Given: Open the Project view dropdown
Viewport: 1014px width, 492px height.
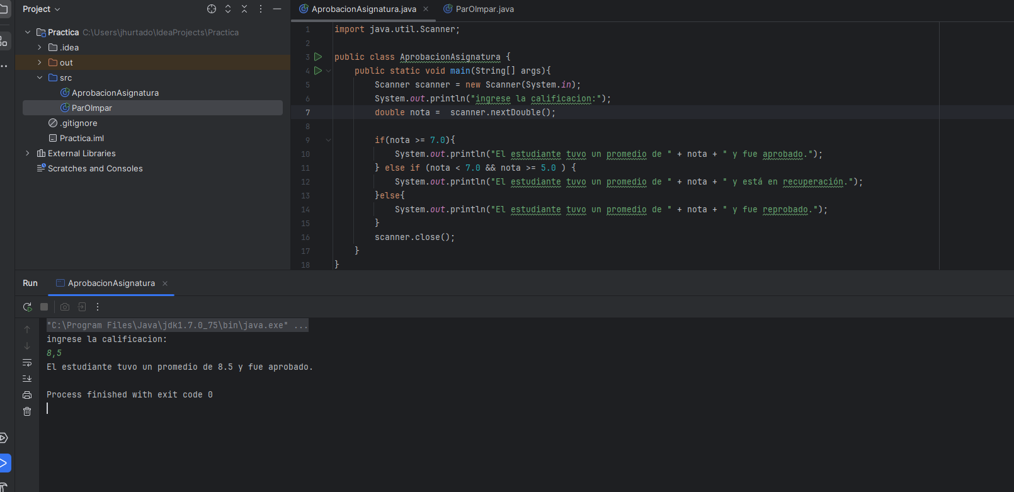Looking at the screenshot, I should (42, 9).
